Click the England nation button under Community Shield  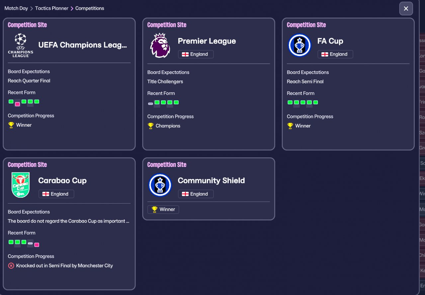point(196,194)
